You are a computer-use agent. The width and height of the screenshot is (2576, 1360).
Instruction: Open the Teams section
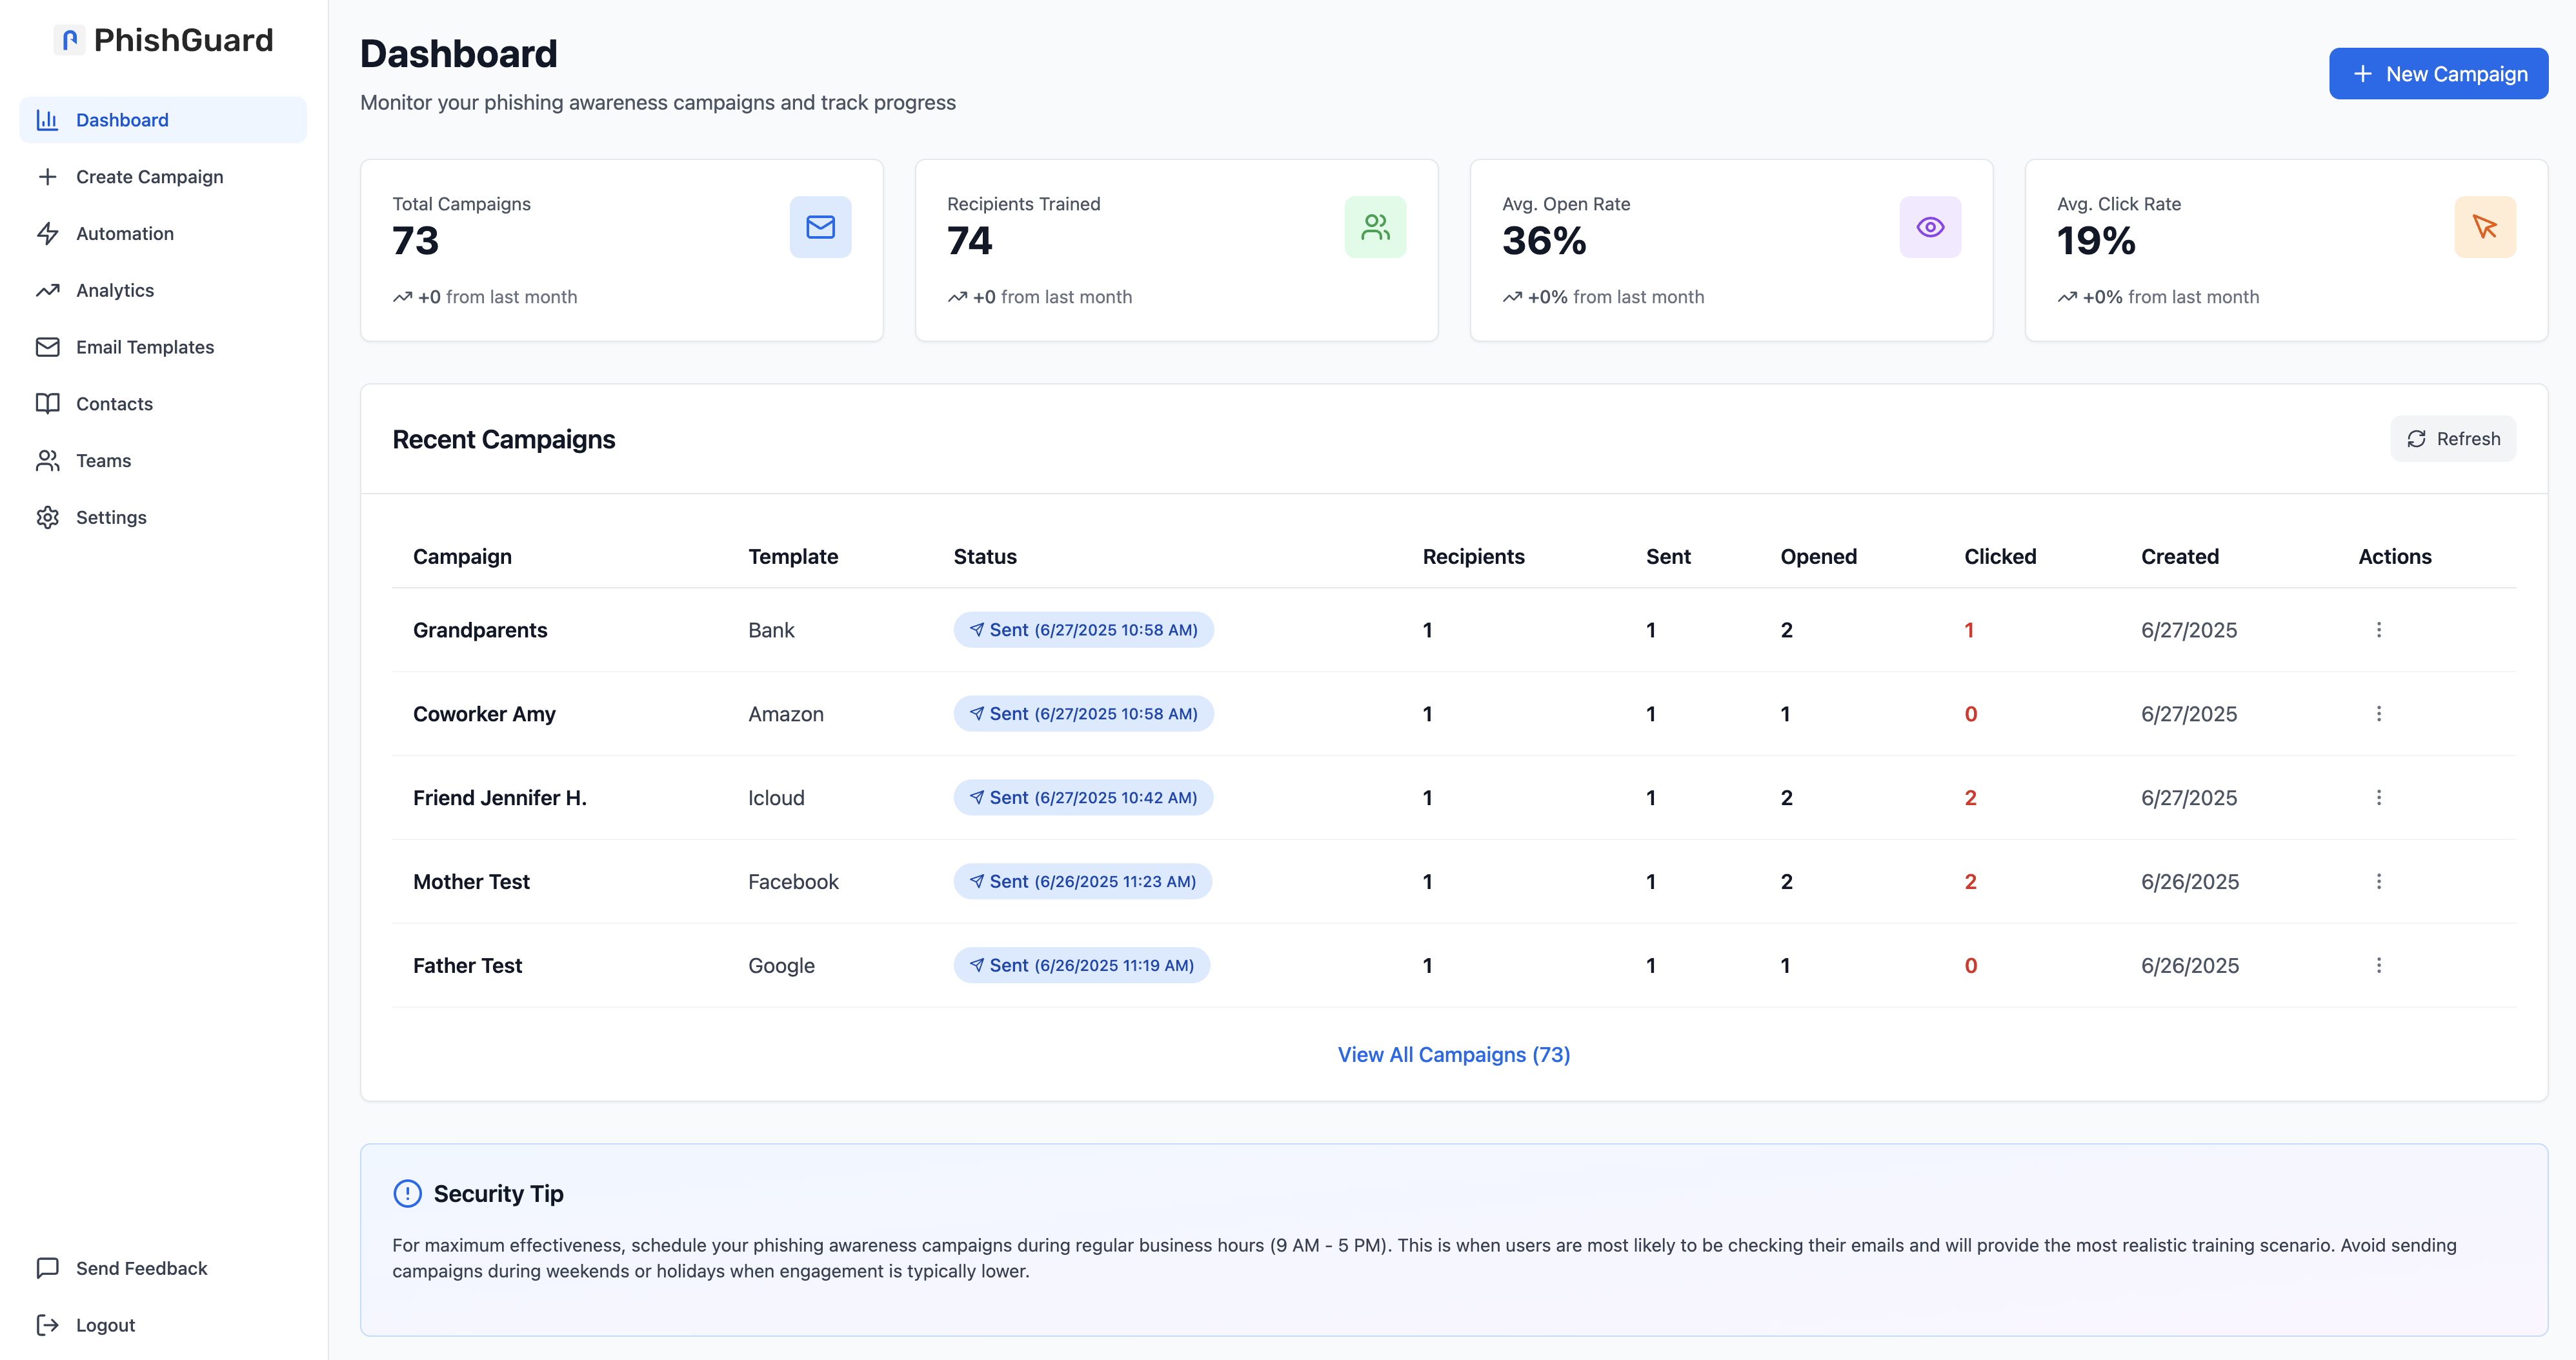[103, 461]
